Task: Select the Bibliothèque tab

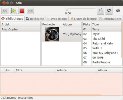Action: click(x=12, y=19)
